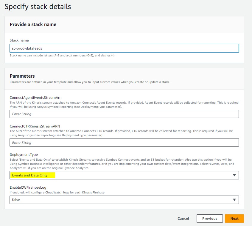The height and width of the screenshot is (226, 252).
Task: Click the DeploymentType parameter label
Action: (x=24, y=155)
